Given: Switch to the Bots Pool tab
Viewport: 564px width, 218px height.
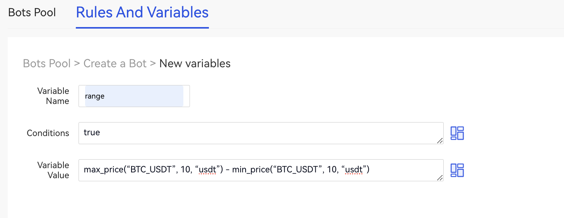Looking at the screenshot, I should [x=32, y=12].
